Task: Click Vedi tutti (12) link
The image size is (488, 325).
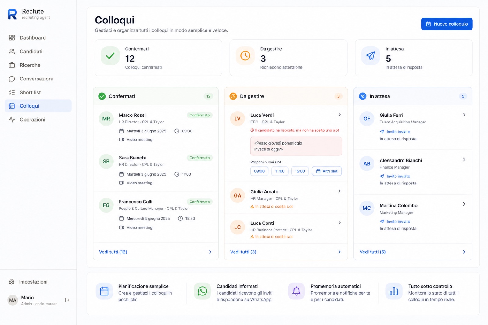Action: (x=113, y=252)
